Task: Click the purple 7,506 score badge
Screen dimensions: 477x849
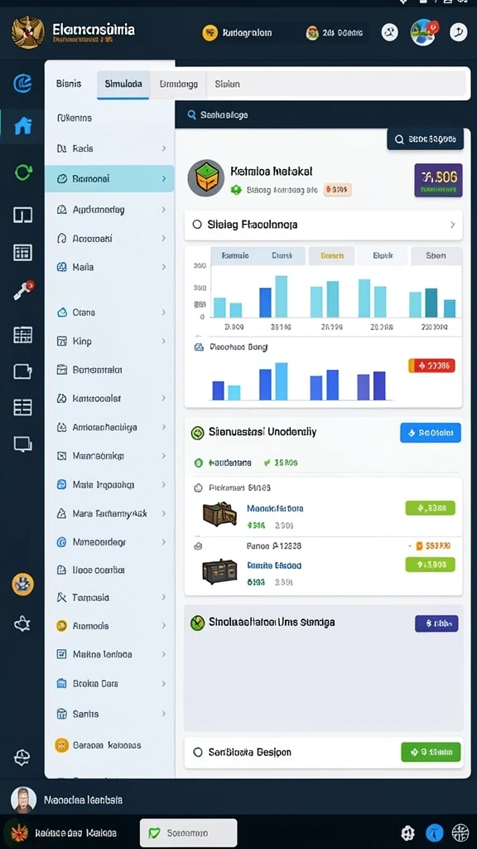Action: [438, 180]
